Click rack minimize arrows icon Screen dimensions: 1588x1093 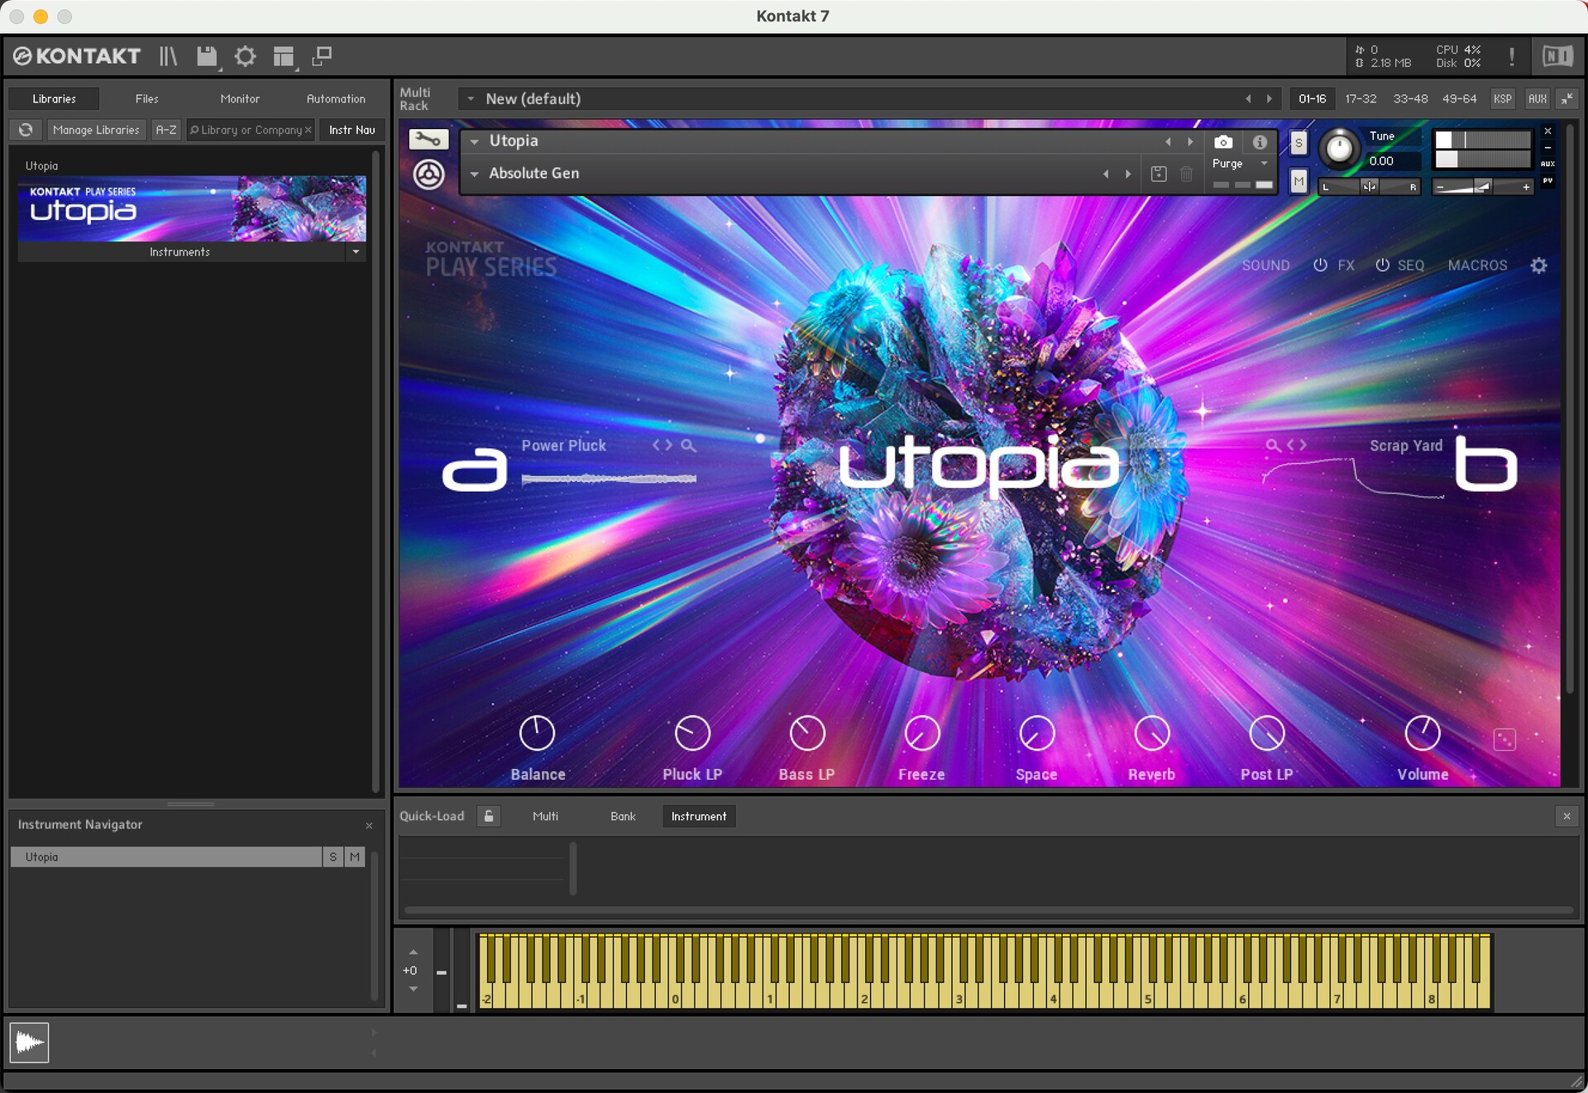(1566, 98)
